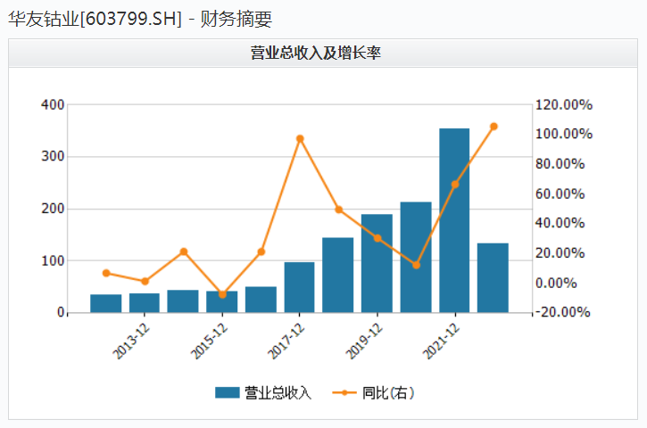Click the 2017-12 revenue bar
This screenshot has width=647, height=428.
[299, 287]
